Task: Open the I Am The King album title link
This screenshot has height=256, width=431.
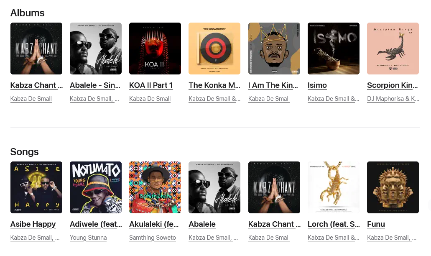Action: (x=273, y=85)
